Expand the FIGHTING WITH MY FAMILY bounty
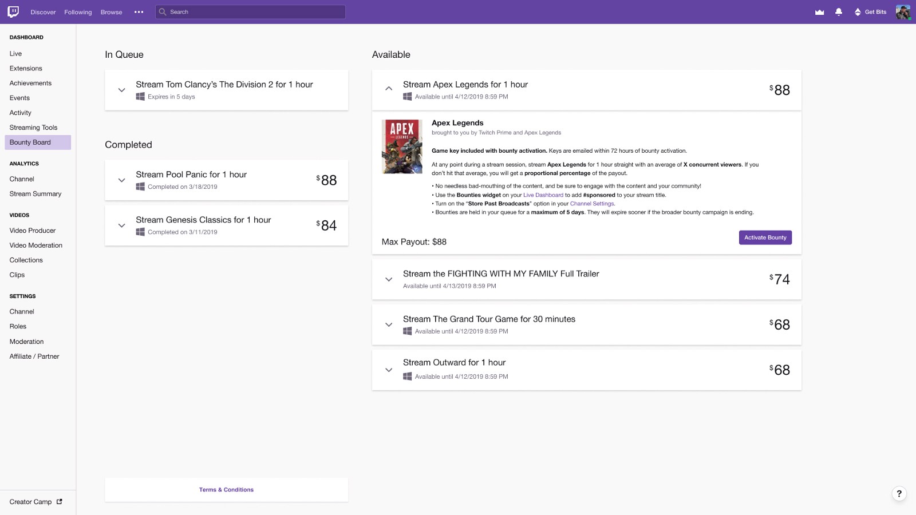The height and width of the screenshot is (515, 916). pos(389,279)
